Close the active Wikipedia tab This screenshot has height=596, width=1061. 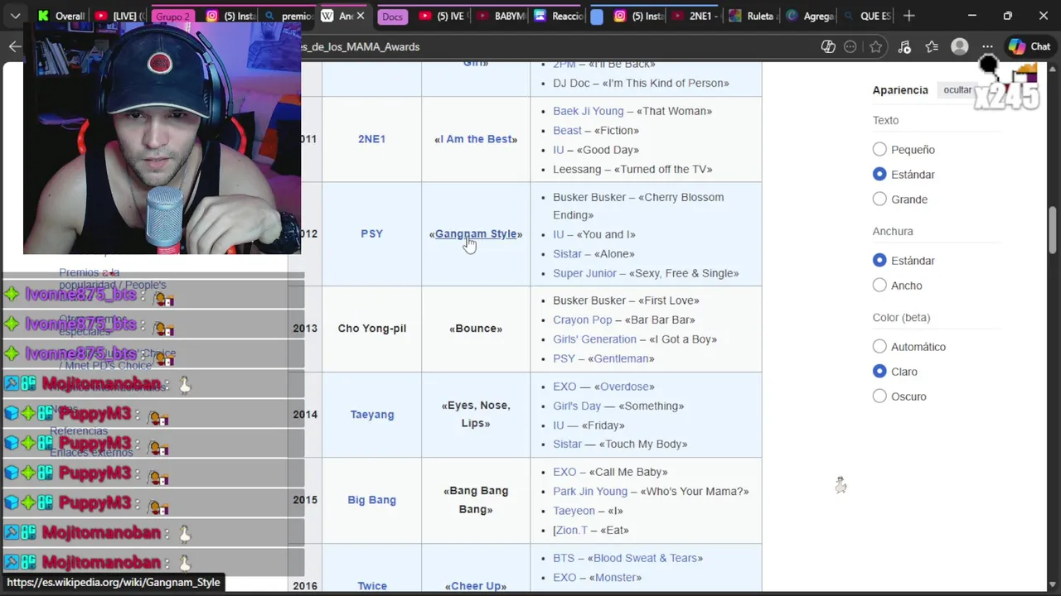tap(361, 16)
